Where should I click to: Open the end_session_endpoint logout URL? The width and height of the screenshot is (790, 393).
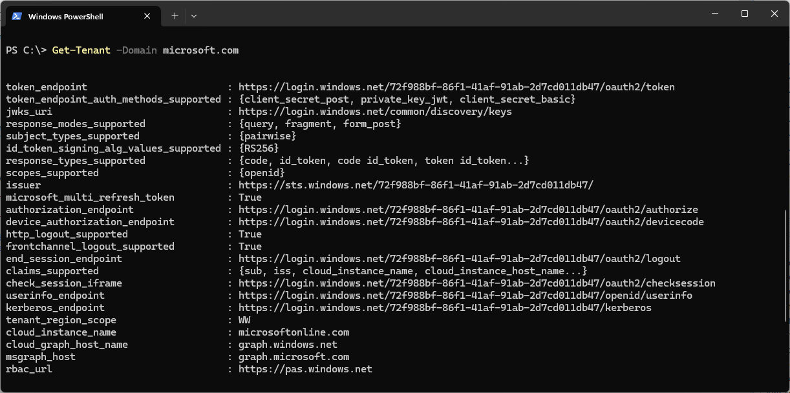click(459, 259)
